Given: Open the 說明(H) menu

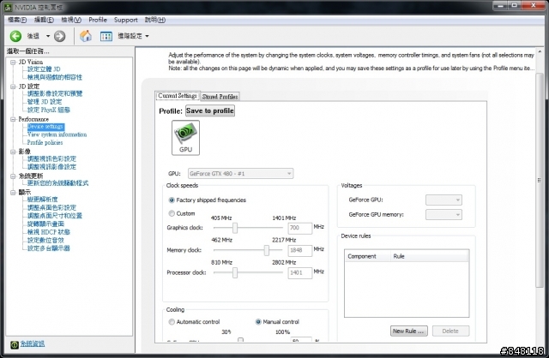Looking at the screenshot, I should coord(155,20).
